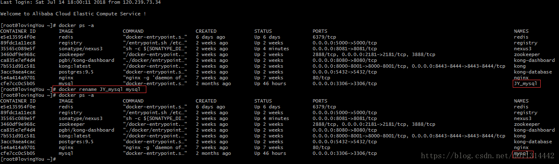Click the first 'docker ps -a' command at top
Image resolution: width=559 pixels, height=164 pixels.
pyautogui.click(x=76, y=26)
